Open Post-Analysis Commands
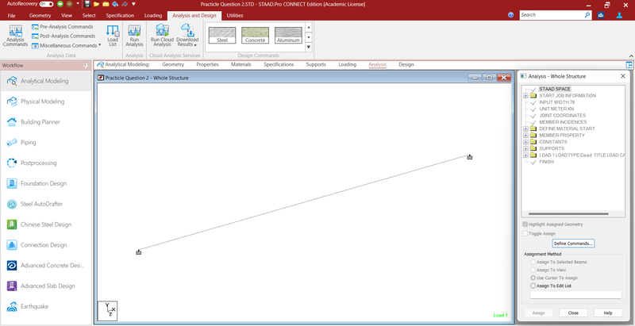This screenshot has height=326, width=635. pyautogui.click(x=63, y=36)
